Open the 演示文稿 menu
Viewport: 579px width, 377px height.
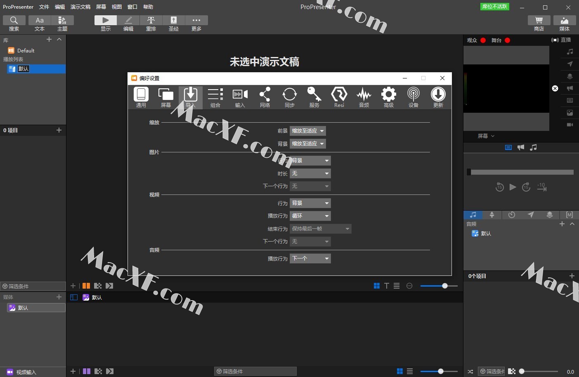click(80, 7)
